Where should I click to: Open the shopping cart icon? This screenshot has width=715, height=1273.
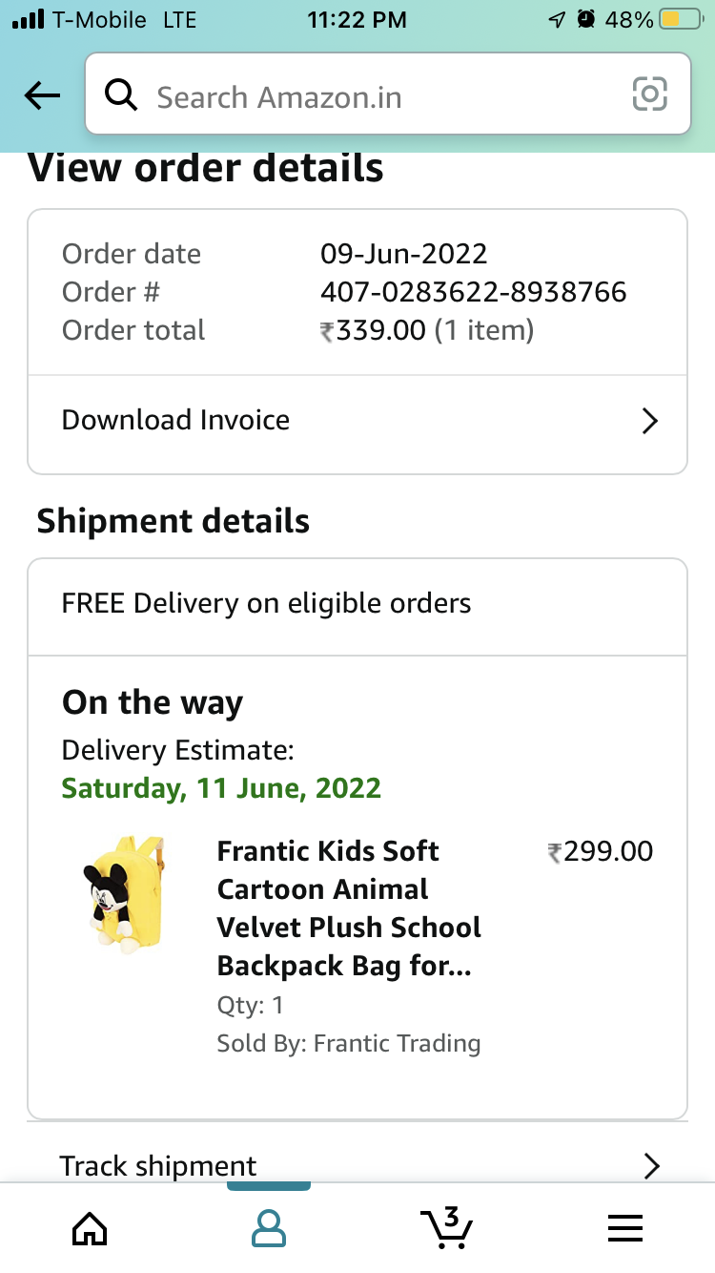click(446, 1227)
